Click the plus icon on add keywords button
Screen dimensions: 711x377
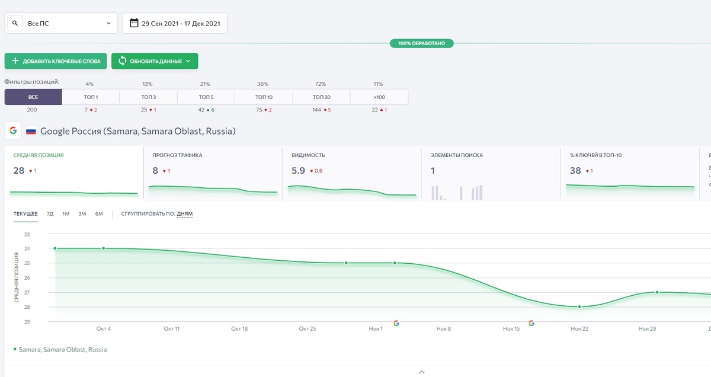click(15, 60)
